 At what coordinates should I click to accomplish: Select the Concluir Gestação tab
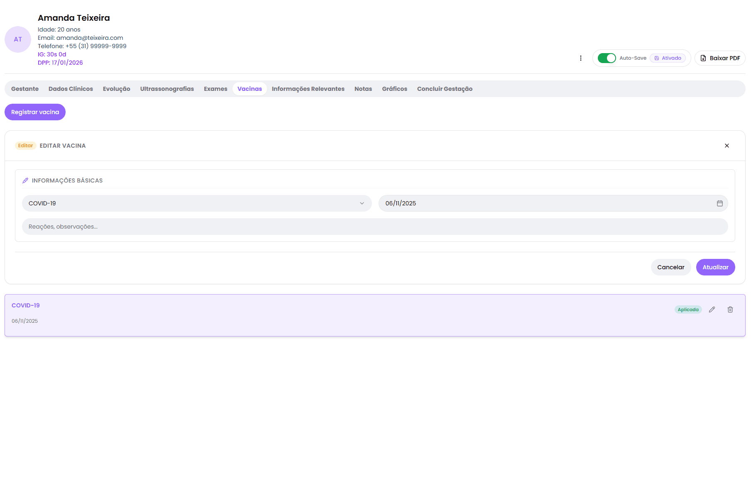coord(445,89)
